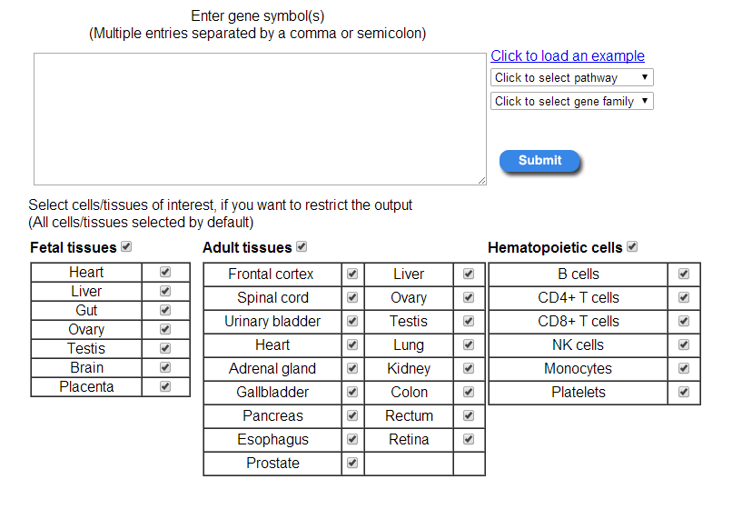Viewport: 752px width, 509px height.
Task: Toggle the Platelets checkbox
Action: pos(684,392)
